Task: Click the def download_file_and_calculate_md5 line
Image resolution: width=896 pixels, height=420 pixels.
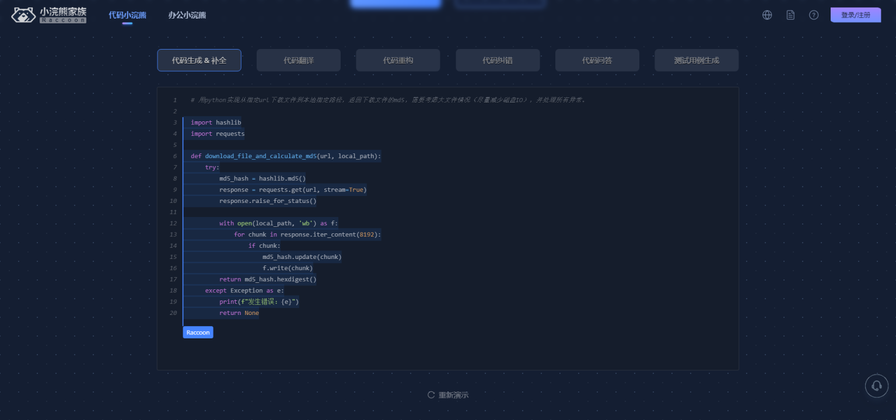Action: click(285, 156)
